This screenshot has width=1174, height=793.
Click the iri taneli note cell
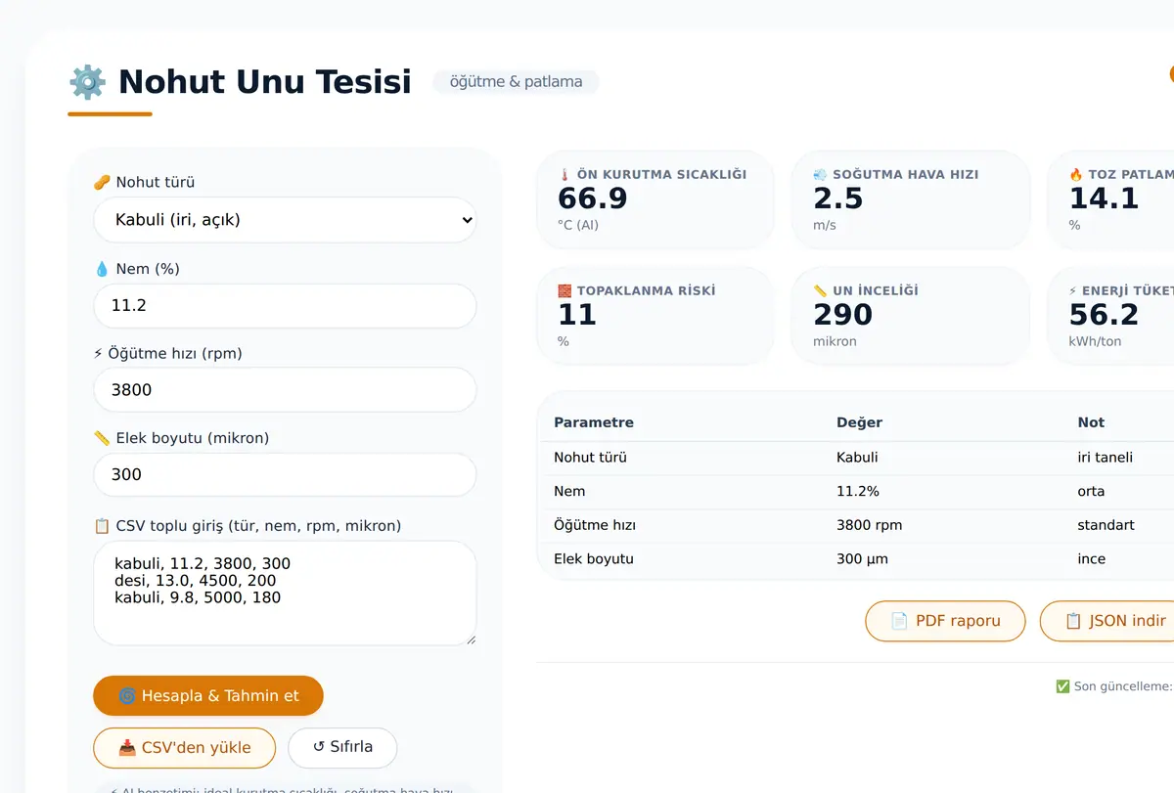click(1106, 458)
